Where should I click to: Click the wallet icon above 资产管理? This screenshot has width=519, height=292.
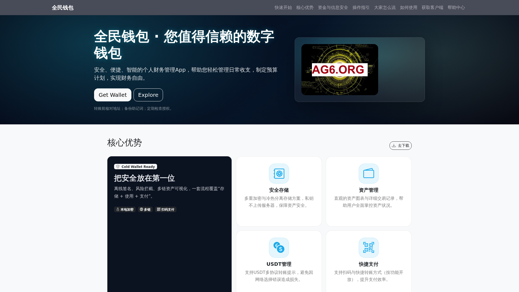pos(369,174)
